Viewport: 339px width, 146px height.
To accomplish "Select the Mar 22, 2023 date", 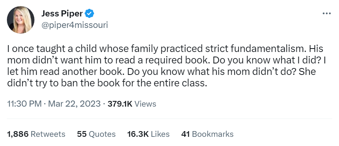I will (74, 104).
